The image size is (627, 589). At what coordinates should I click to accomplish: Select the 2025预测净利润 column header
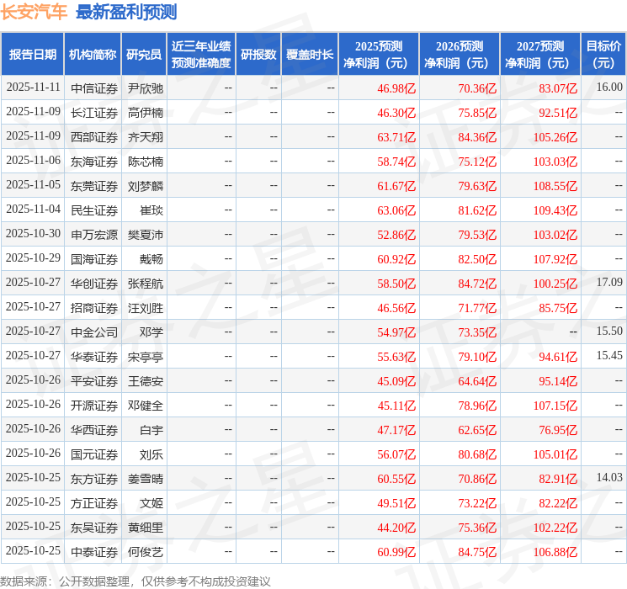[x=378, y=54]
